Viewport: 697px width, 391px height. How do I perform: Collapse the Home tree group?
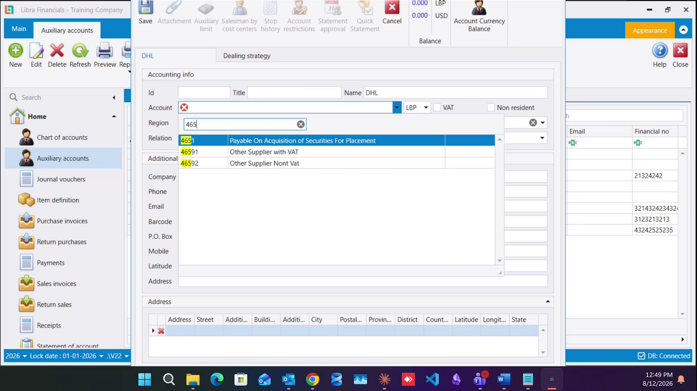pyautogui.click(x=114, y=116)
